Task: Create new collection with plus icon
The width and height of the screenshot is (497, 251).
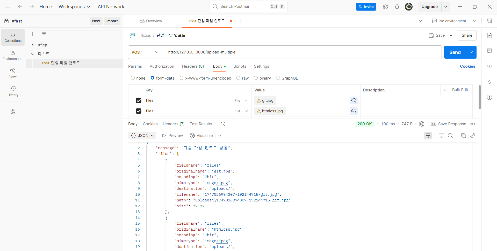Action: (33, 34)
